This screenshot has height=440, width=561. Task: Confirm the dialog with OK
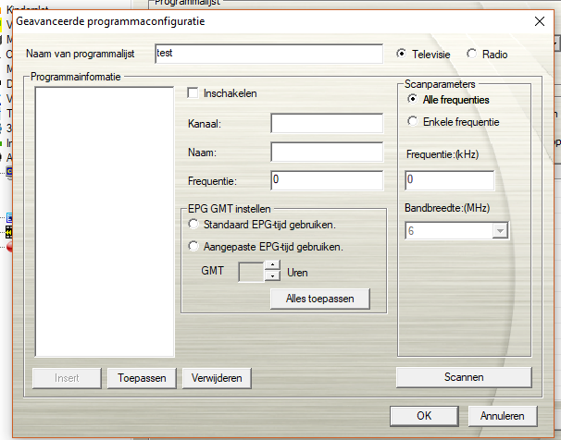point(424,416)
